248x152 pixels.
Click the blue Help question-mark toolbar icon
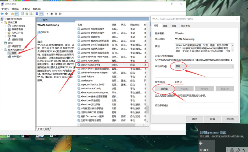[x=37, y=14]
